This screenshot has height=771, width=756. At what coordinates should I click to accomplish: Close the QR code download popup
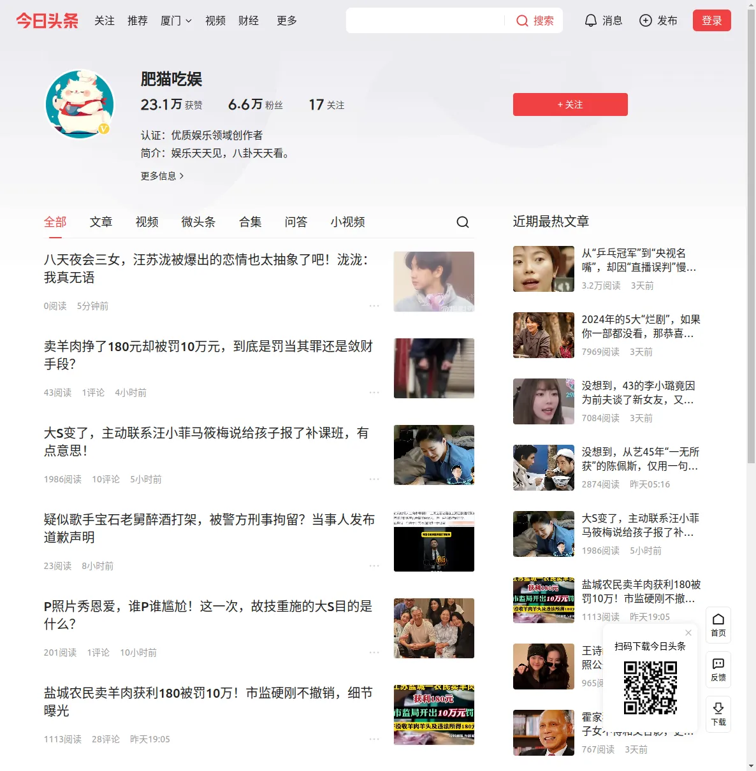click(x=688, y=633)
